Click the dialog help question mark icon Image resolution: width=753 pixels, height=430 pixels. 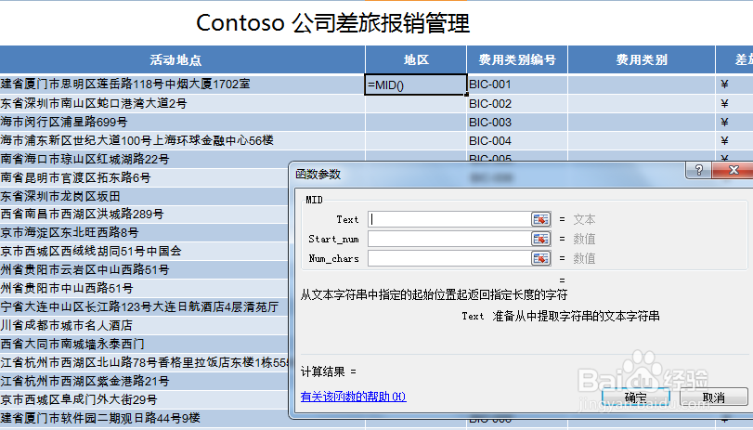(699, 170)
